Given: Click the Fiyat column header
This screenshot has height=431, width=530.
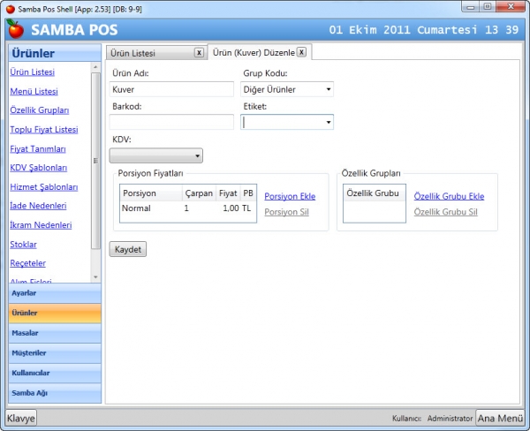Looking at the screenshot, I should click(x=228, y=193).
